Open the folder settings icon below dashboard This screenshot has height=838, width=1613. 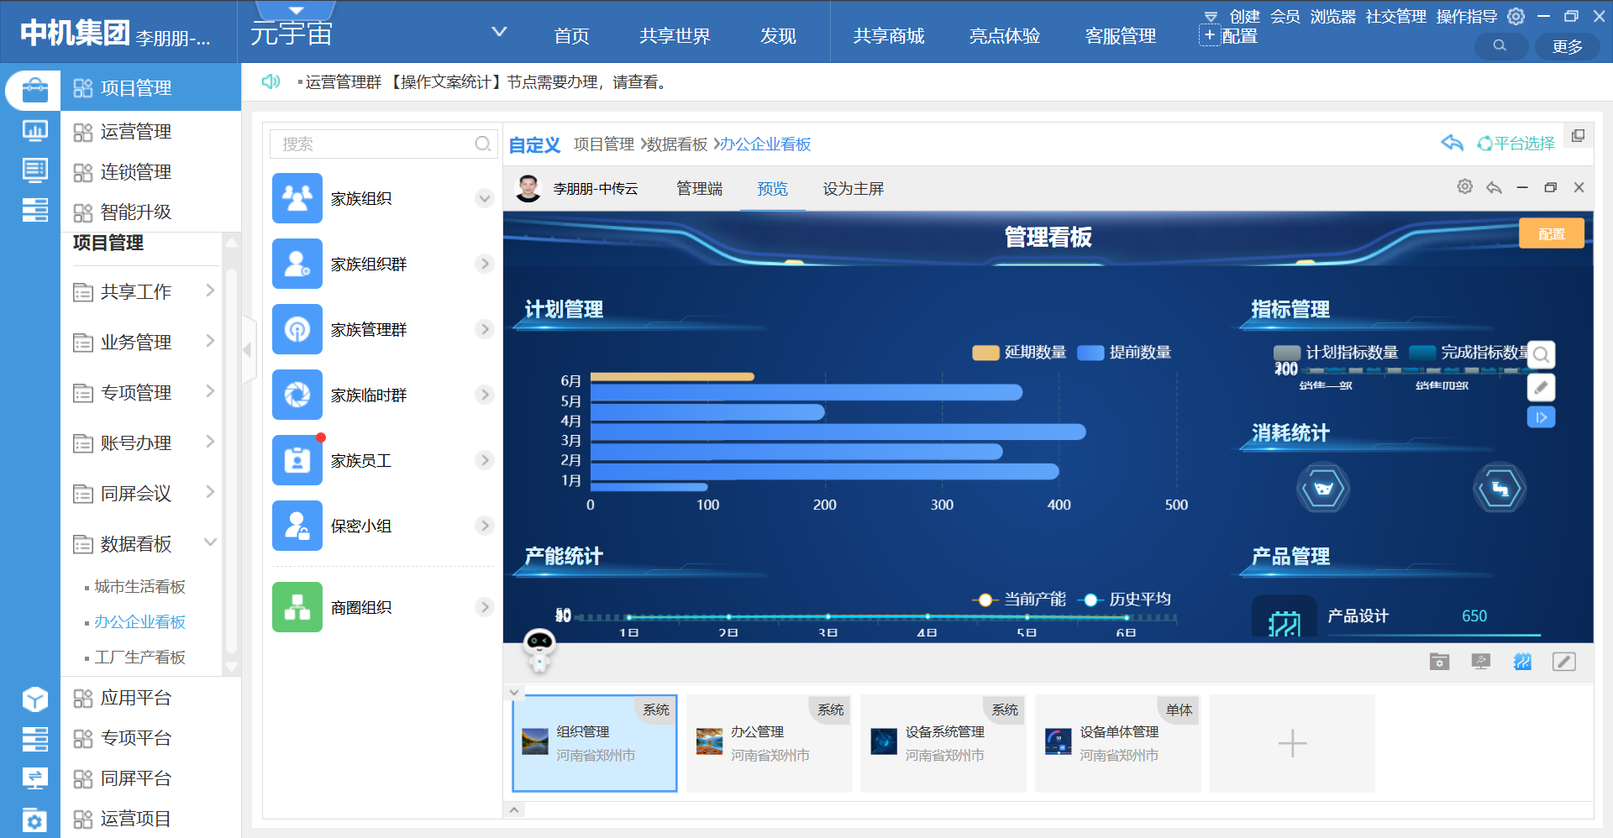(1439, 662)
